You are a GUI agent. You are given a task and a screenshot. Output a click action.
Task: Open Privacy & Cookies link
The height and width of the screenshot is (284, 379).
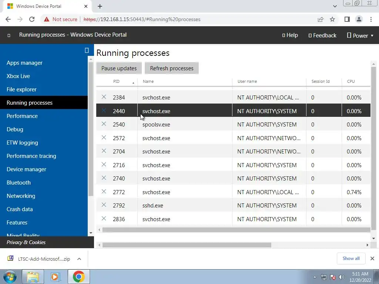click(x=26, y=242)
